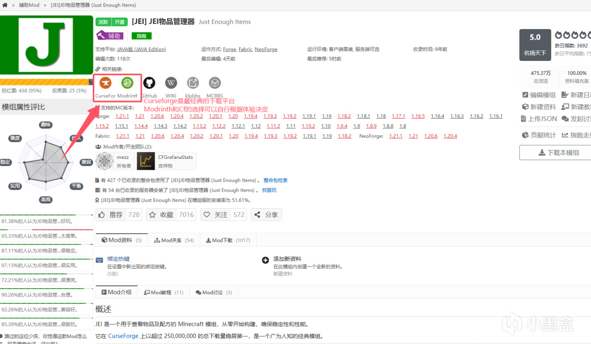This screenshot has height=344, width=591.
Task: Click 辅助Mod in the breadcrumb
Action: coord(29,5)
